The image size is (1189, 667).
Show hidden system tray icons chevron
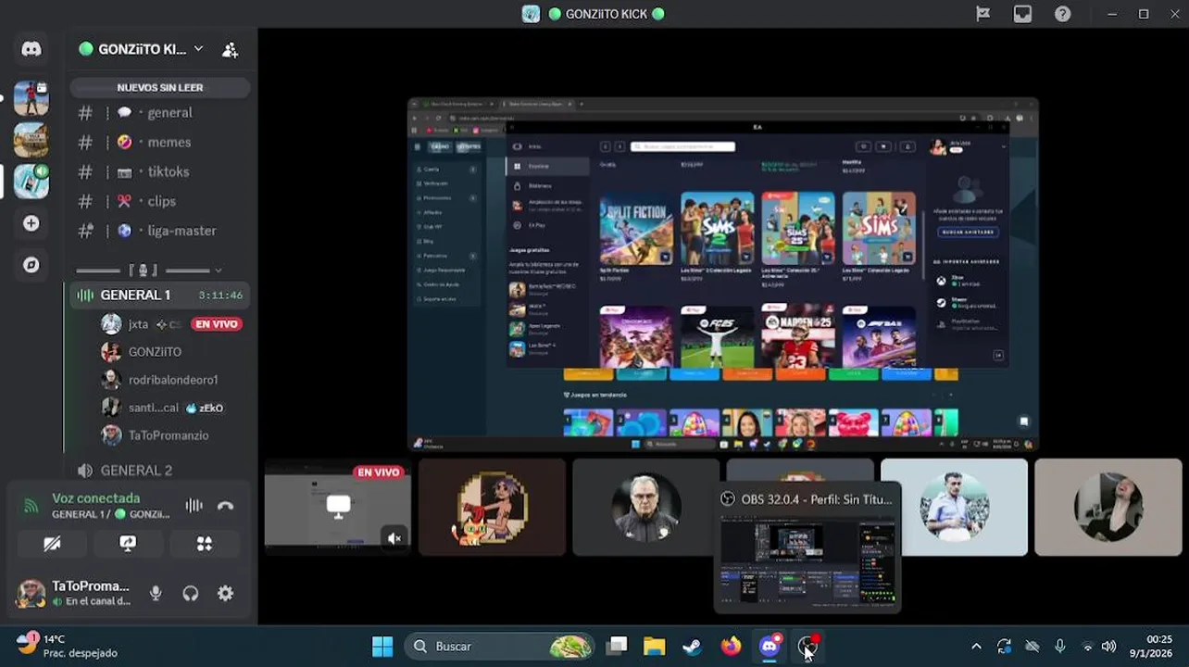point(976,647)
